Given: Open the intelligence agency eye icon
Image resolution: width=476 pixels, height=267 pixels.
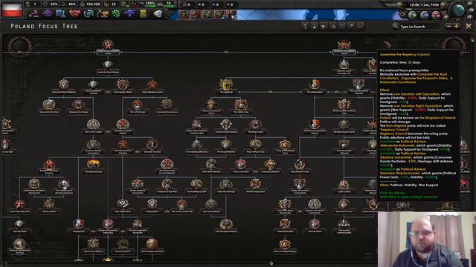Looking at the screenshot, I should (x=48, y=13).
